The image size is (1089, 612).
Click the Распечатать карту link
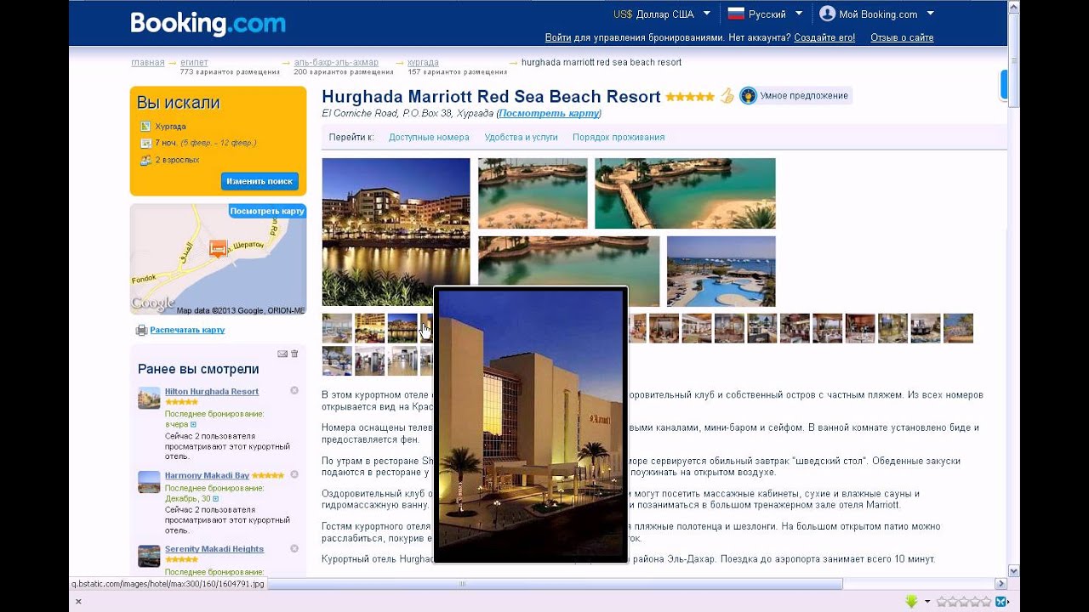(187, 330)
